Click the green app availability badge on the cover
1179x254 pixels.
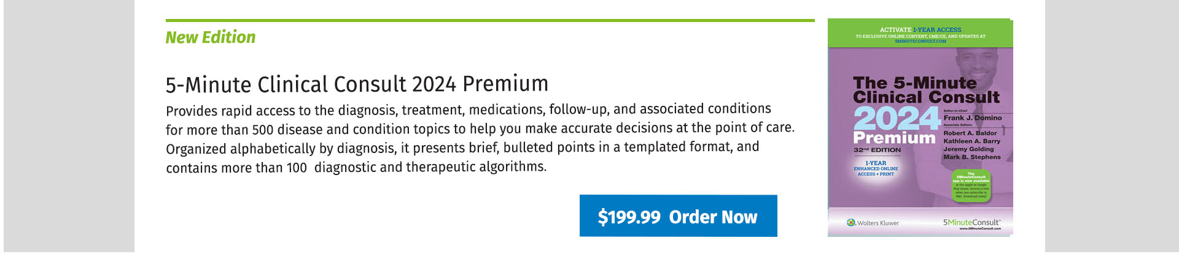[971, 186]
